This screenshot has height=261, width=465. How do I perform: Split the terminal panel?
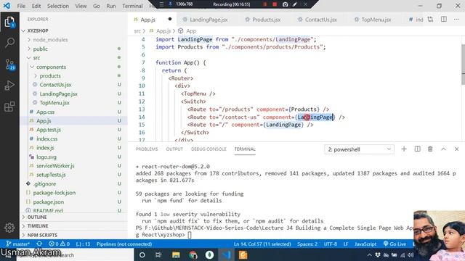click(x=417, y=149)
